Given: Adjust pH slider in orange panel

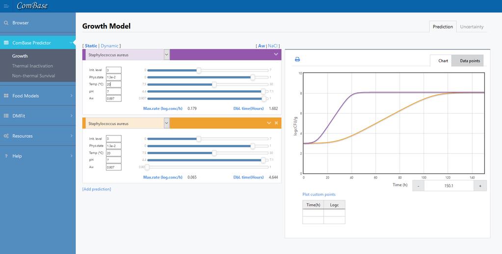Looking at the screenshot, I should tap(263, 160).
